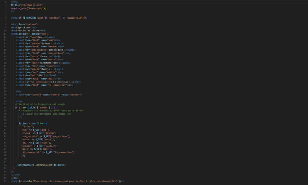This screenshot has width=308, height=185.
Task: Click the input name="nom_societe" line
Action: pos(43,53)
